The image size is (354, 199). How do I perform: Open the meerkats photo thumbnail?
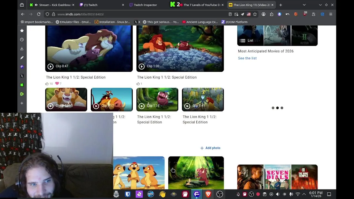pos(139,173)
